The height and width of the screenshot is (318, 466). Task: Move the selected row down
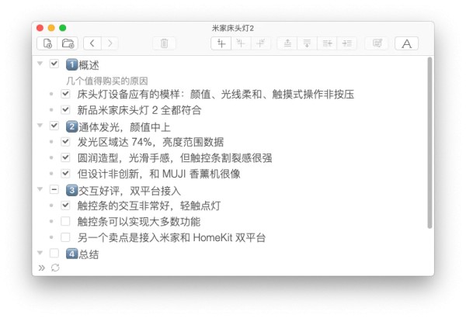click(x=307, y=43)
